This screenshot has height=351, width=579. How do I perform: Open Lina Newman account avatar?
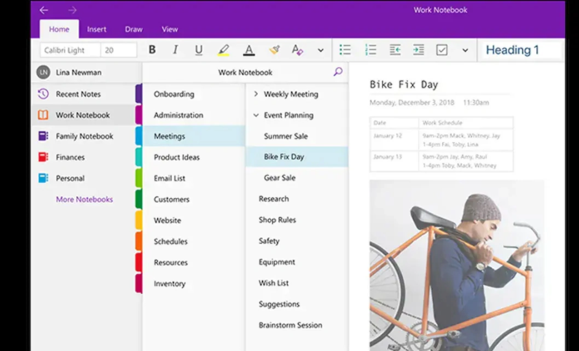(43, 72)
